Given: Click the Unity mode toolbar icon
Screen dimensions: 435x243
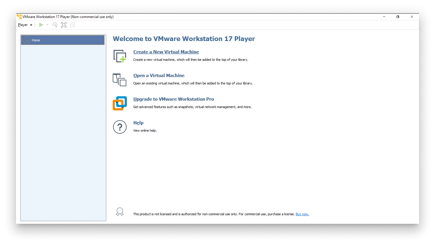Looking at the screenshot, I should click(x=73, y=25).
